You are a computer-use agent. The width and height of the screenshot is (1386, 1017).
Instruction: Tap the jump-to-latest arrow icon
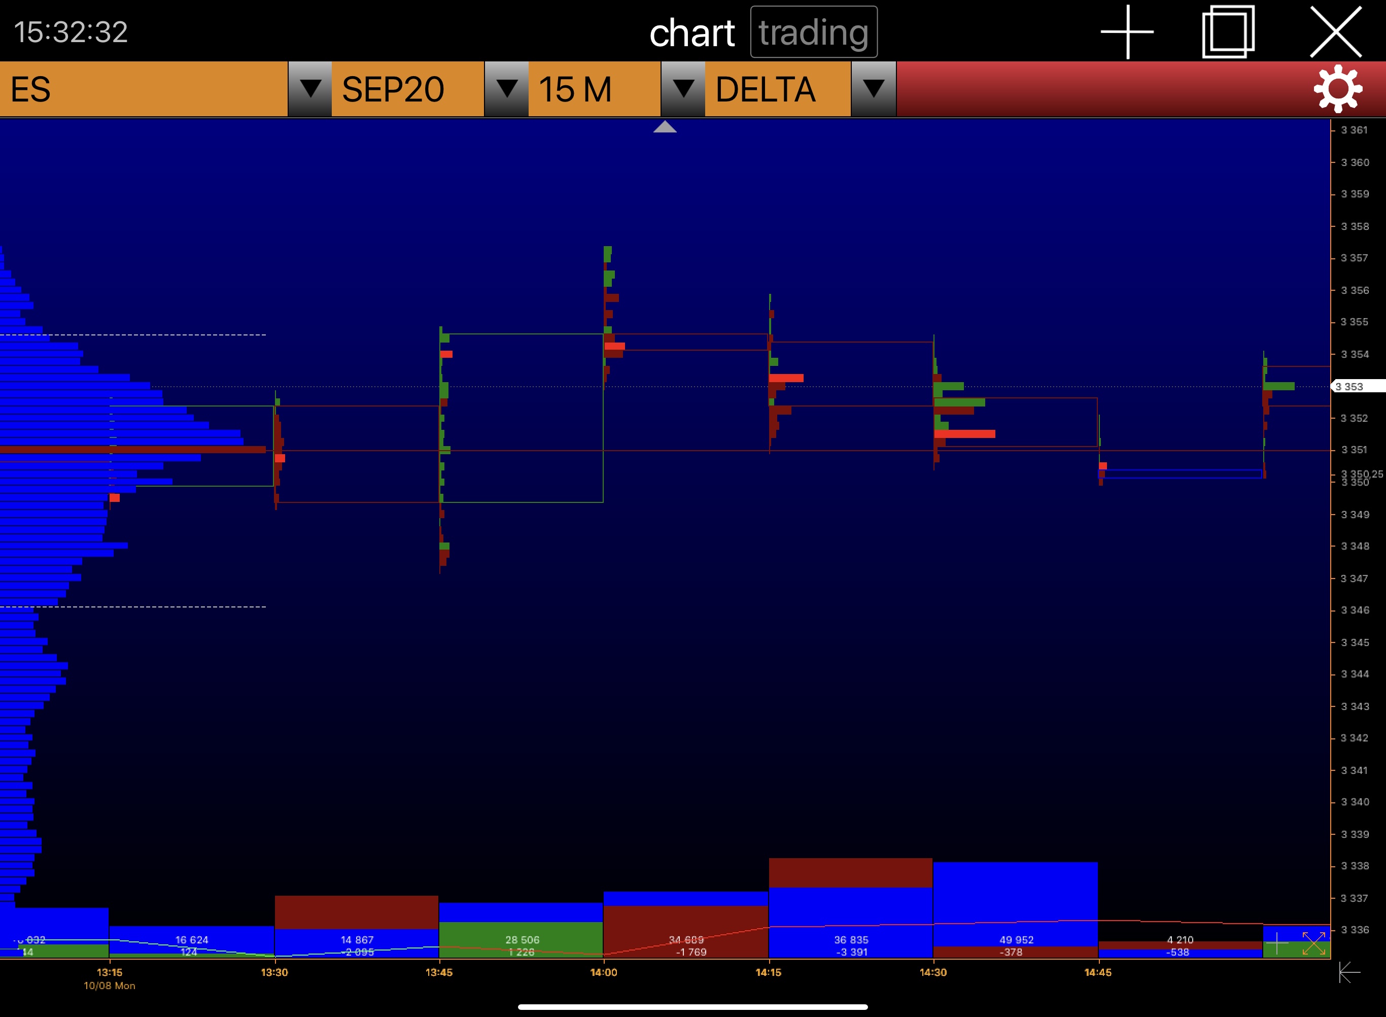tap(1349, 973)
